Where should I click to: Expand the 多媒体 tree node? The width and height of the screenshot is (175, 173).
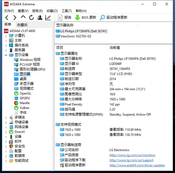[6, 118]
